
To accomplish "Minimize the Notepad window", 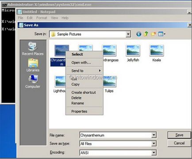I will tap(189, 12).
